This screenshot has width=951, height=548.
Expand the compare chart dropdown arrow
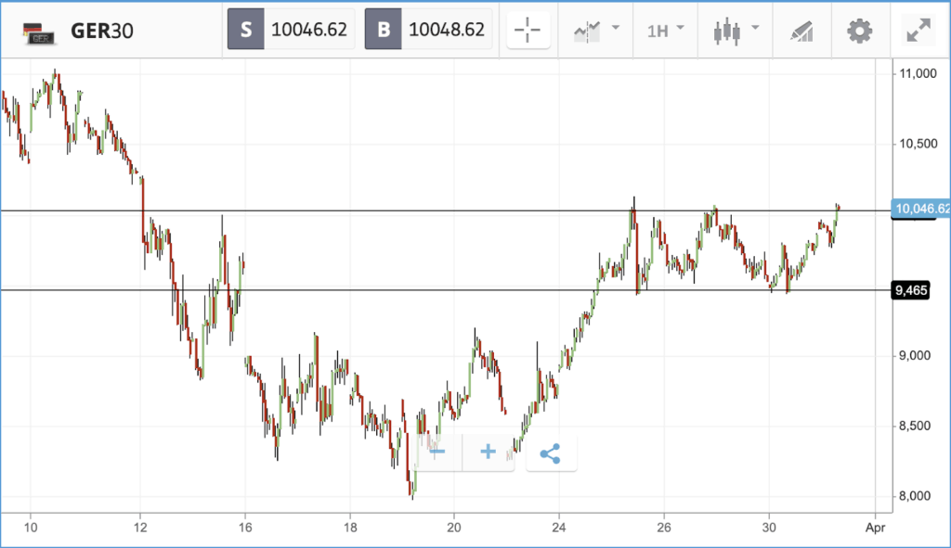(617, 27)
